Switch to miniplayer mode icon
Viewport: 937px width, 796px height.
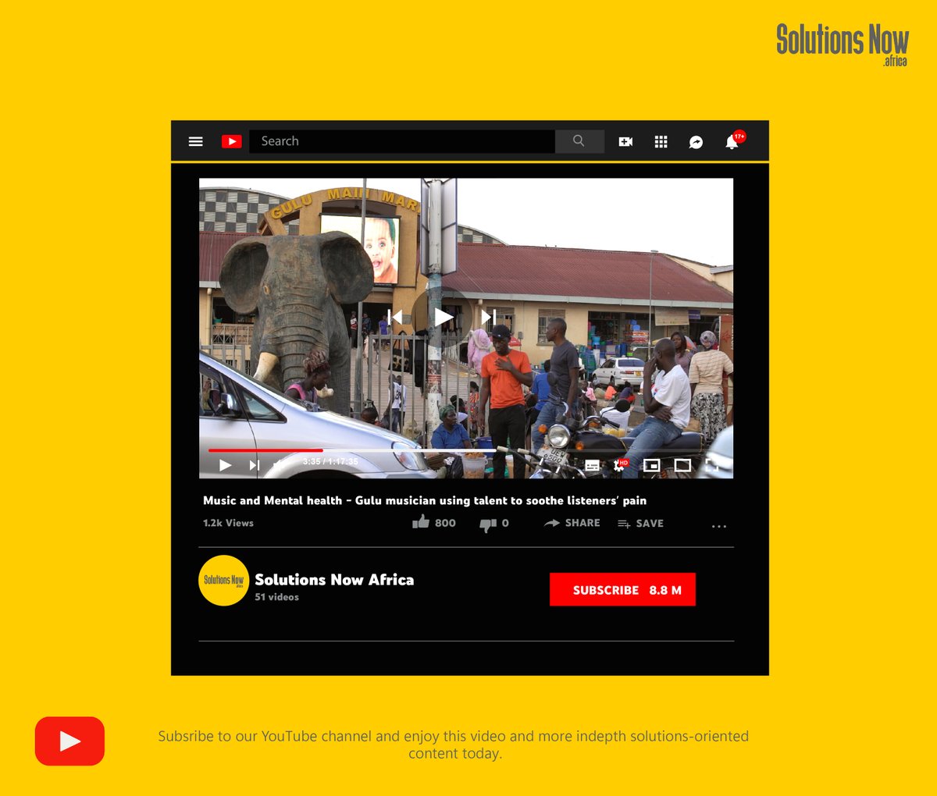pyautogui.click(x=651, y=465)
